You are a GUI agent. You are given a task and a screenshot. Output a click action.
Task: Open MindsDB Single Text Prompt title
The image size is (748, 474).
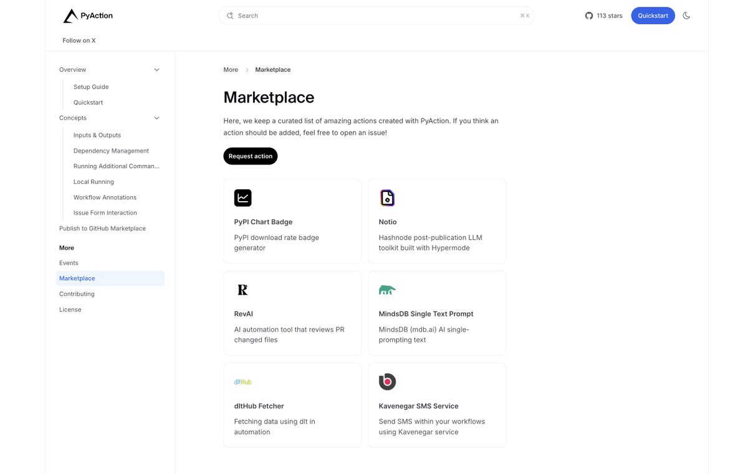pyautogui.click(x=426, y=314)
